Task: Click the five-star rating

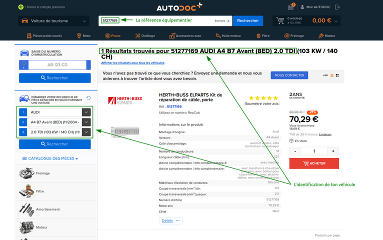Action: 263,98
